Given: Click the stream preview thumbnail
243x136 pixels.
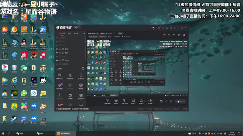Looking at the screenshot, I should [137, 68].
